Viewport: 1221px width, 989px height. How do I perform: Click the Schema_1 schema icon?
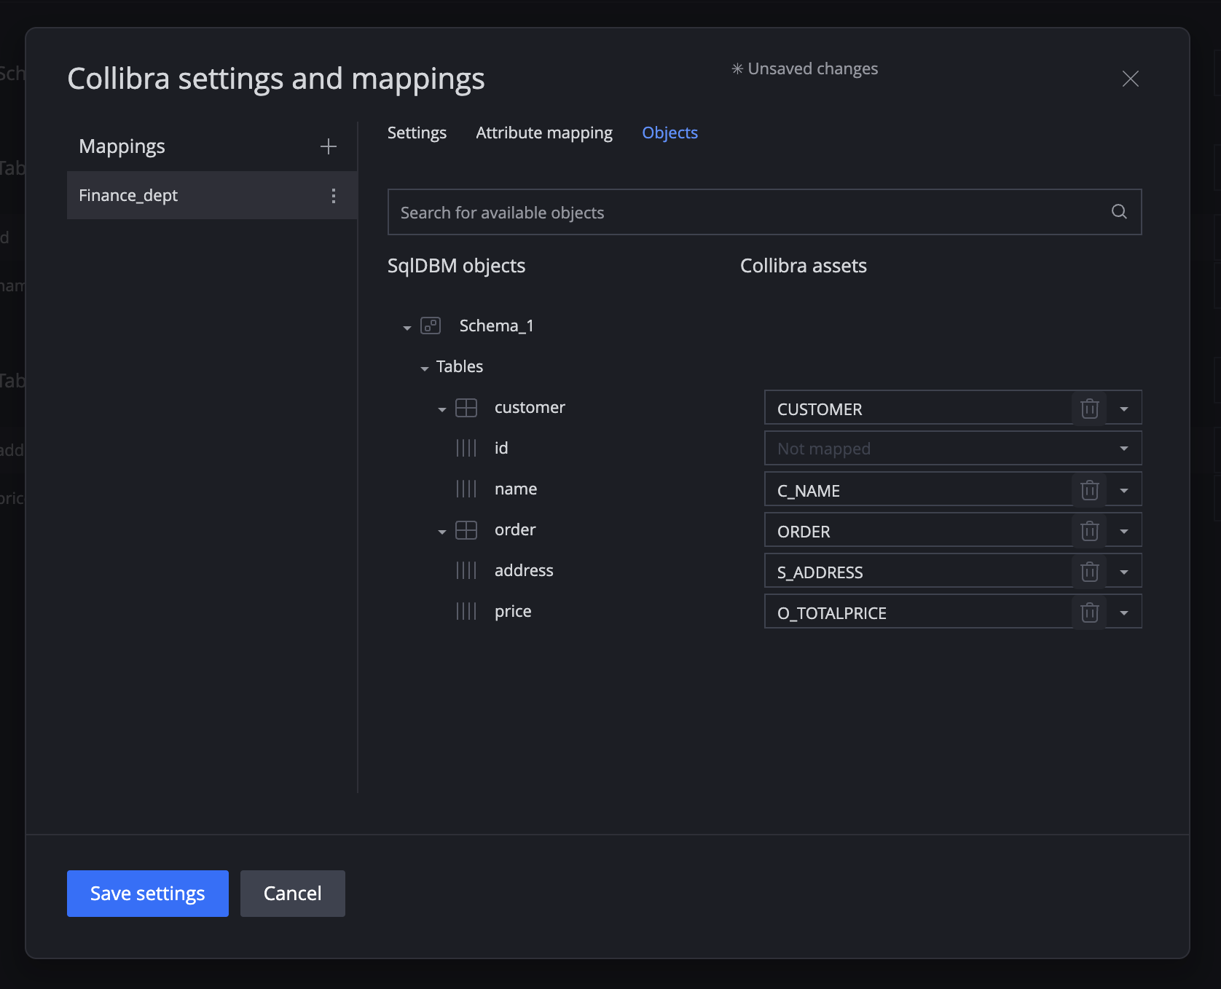pyautogui.click(x=431, y=326)
